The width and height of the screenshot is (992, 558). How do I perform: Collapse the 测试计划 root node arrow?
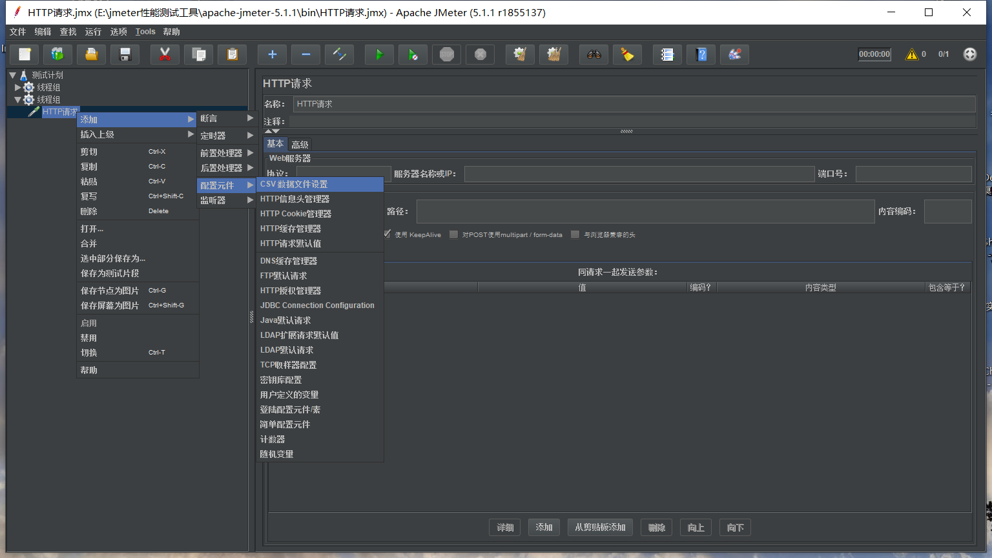pyautogui.click(x=12, y=75)
